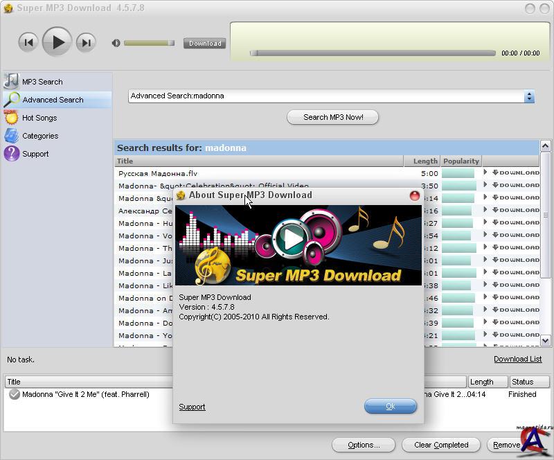Sort results by Length column header
Image resolution: width=554 pixels, height=460 pixels.
tap(425, 161)
